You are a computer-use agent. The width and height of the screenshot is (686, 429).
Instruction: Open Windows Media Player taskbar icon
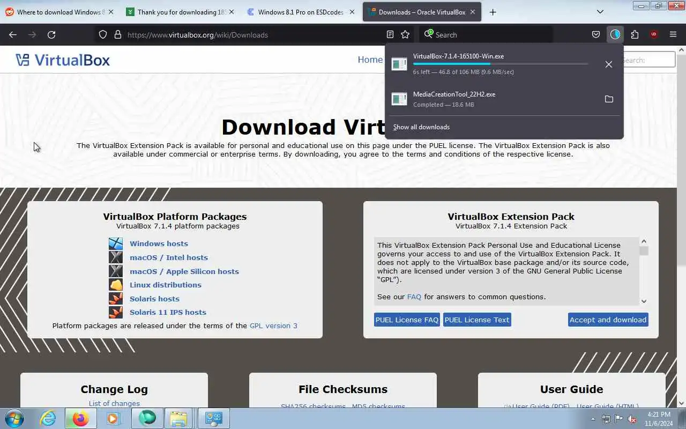click(x=113, y=418)
